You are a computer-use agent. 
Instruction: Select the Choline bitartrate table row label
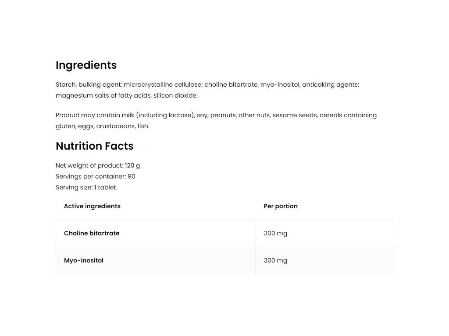point(92,233)
